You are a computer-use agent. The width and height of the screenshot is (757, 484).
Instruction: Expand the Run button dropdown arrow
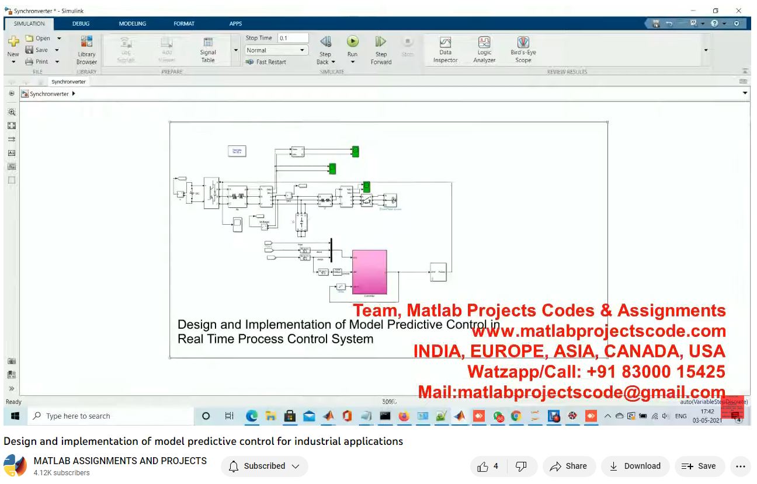pos(352,62)
